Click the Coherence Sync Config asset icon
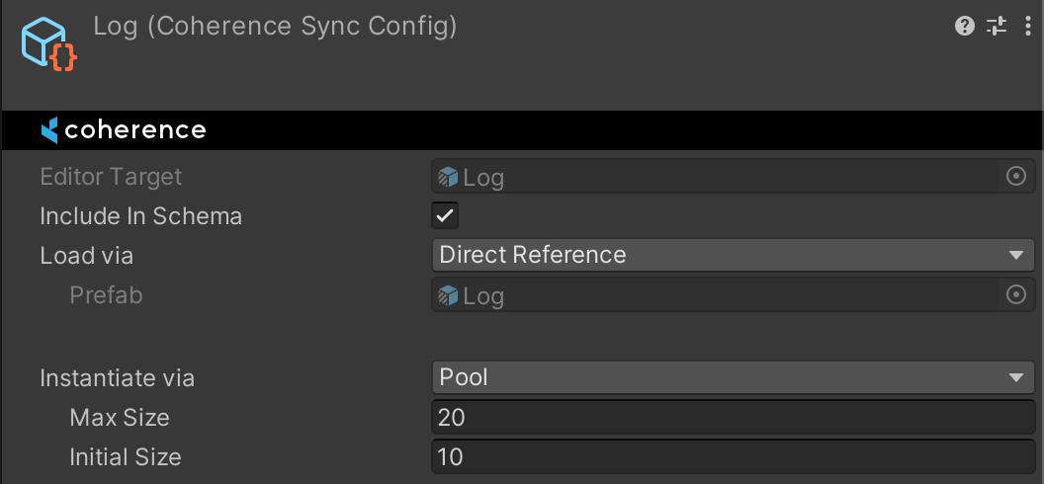 tap(48, 44)
